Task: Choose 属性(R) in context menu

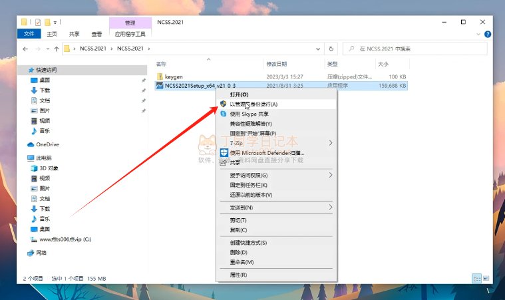Action: click(x=276, y=275)
